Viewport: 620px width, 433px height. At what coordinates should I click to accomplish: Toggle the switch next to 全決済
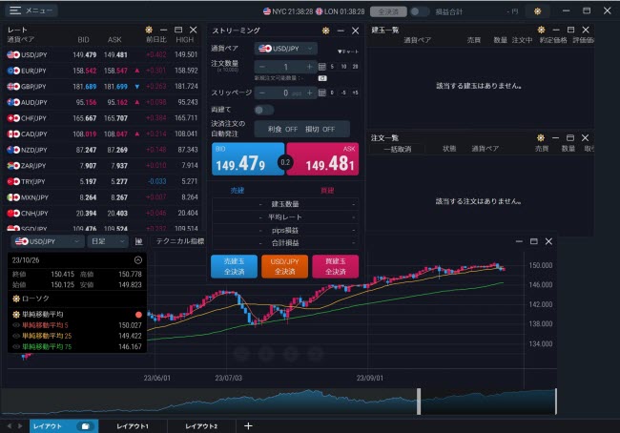click(419, 11)
